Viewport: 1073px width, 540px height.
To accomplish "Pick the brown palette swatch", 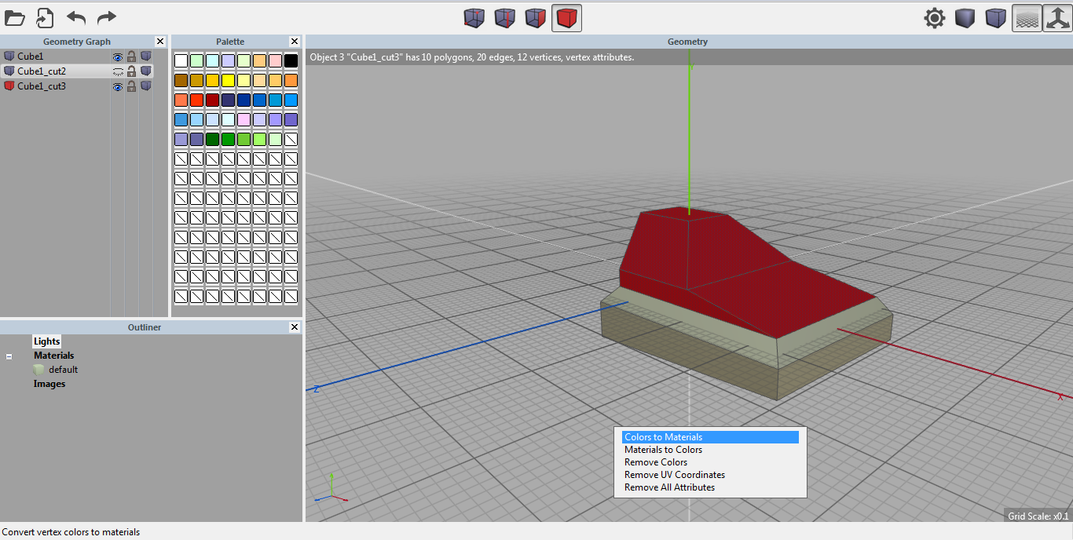I will tap(181, 80).
